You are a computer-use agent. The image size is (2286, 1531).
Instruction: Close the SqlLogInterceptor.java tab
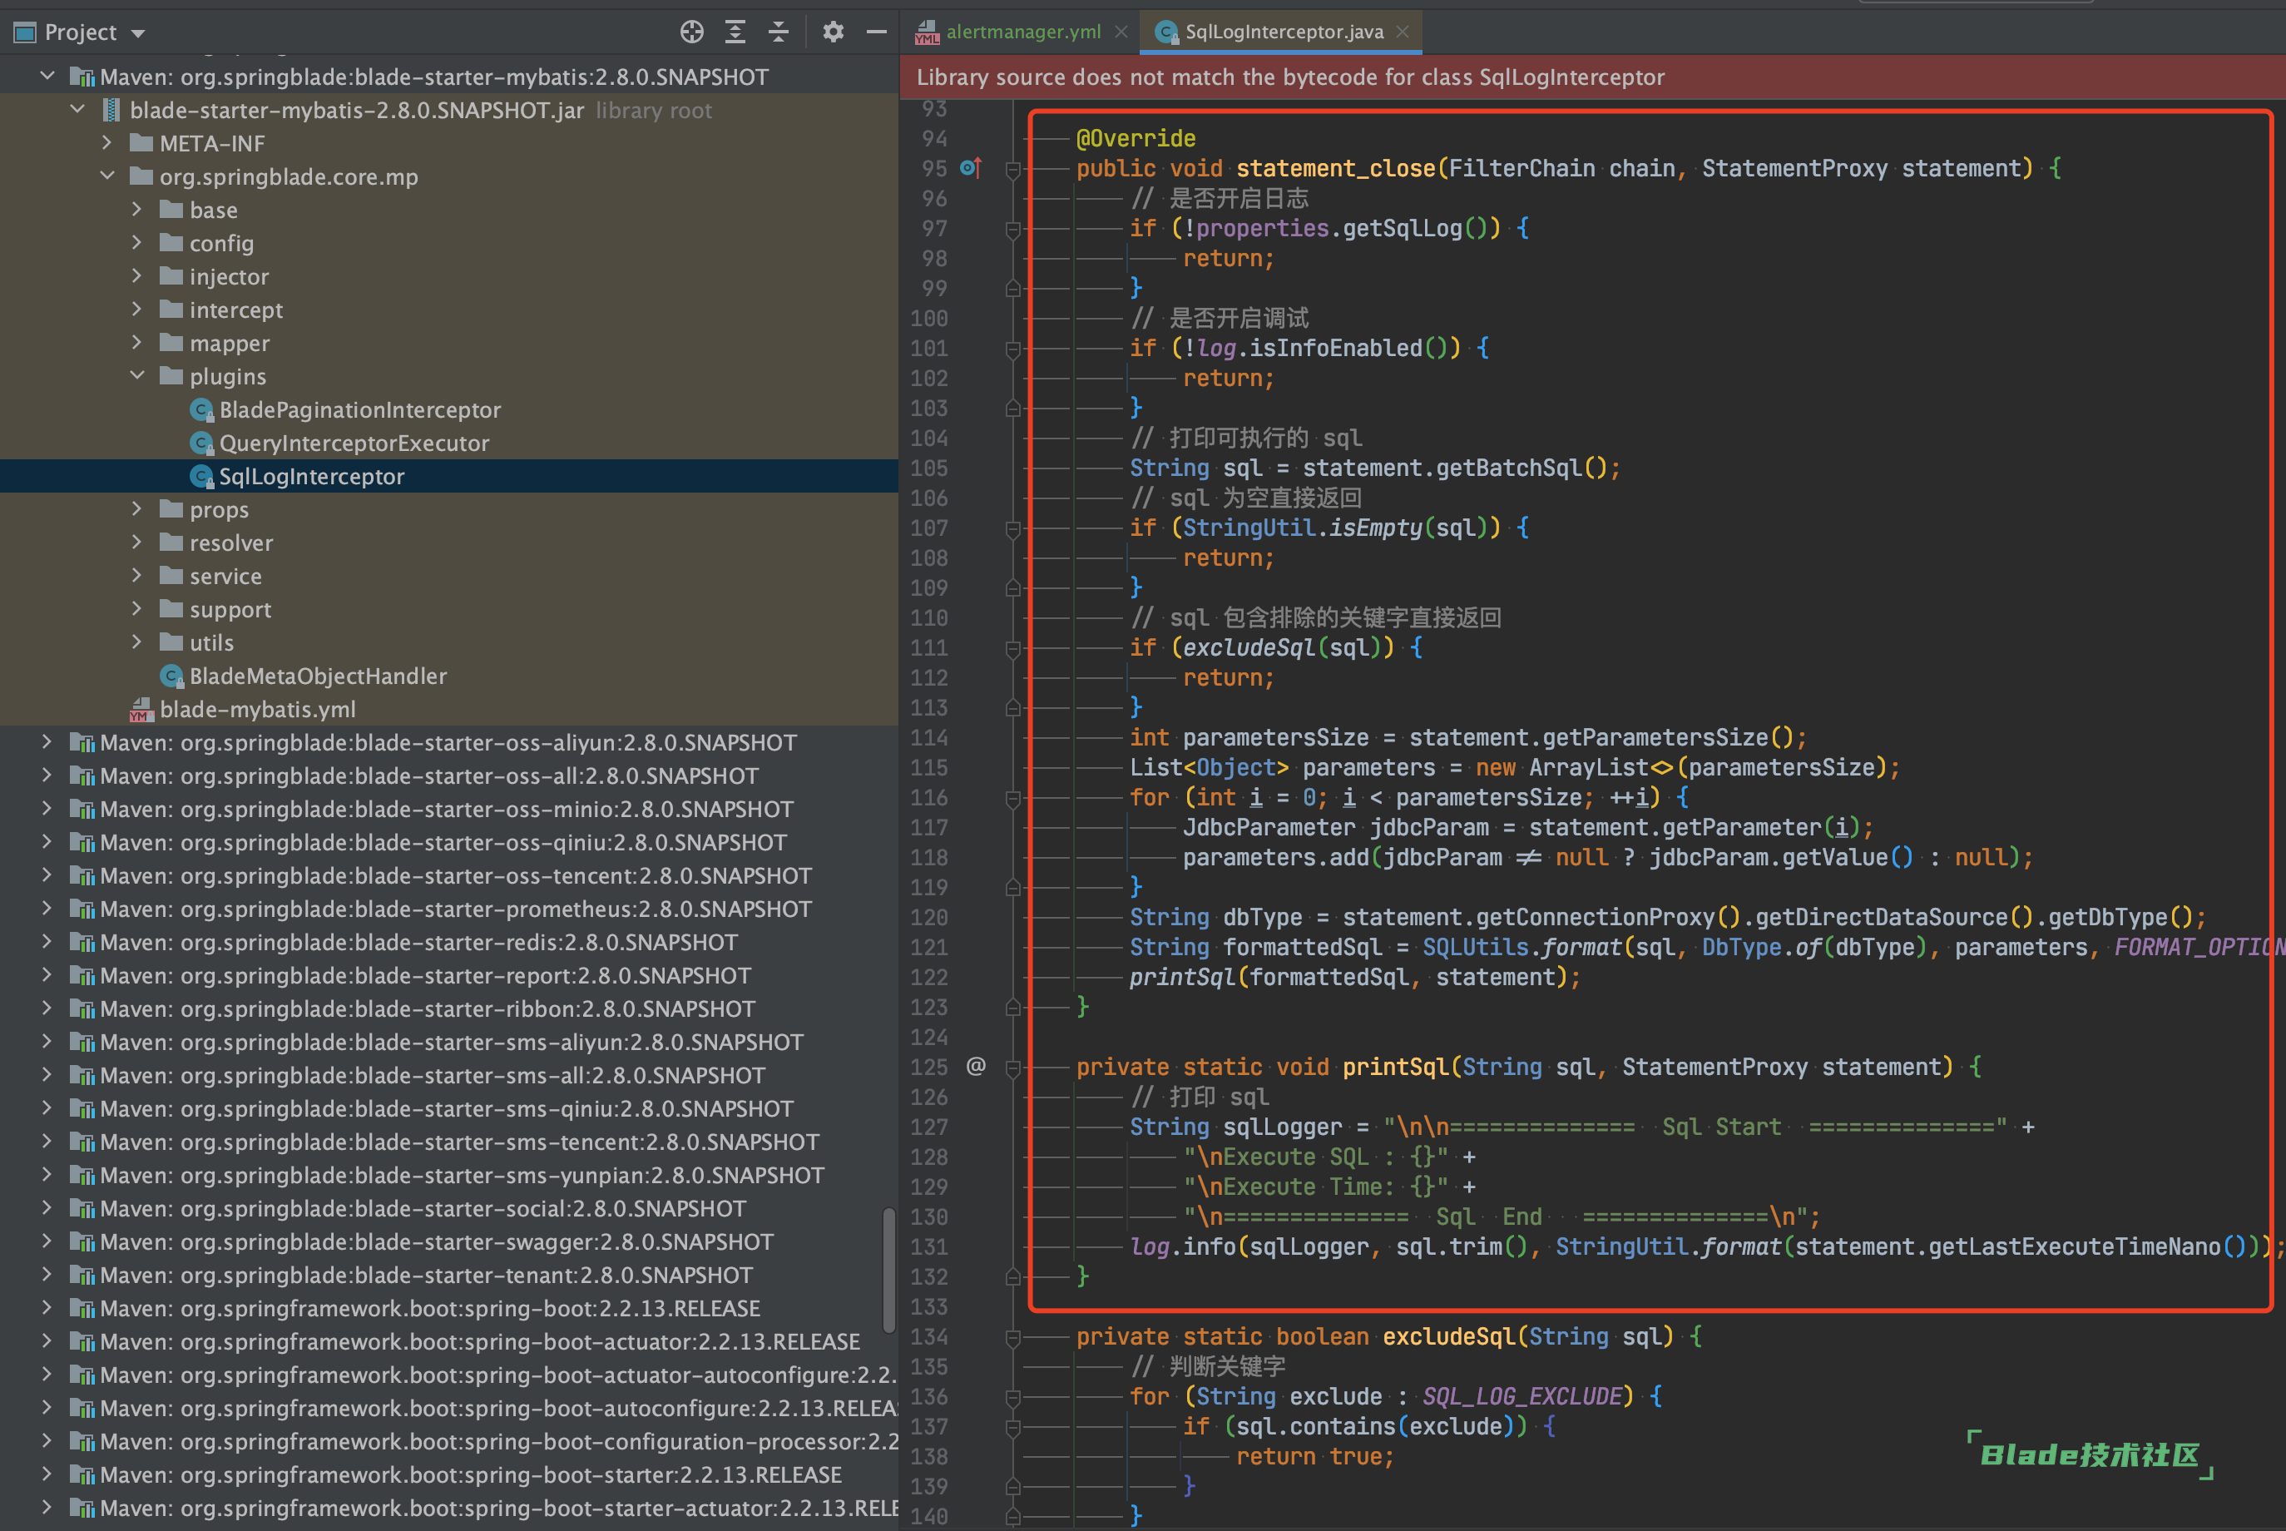pos(1403,32)
